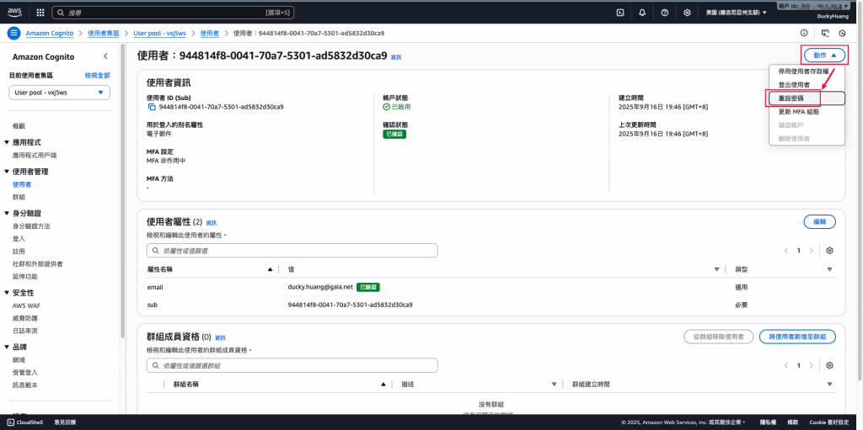This screenshot has width=863, height=430.
Task: Open the help question mark menu
Action: [664, 12]
